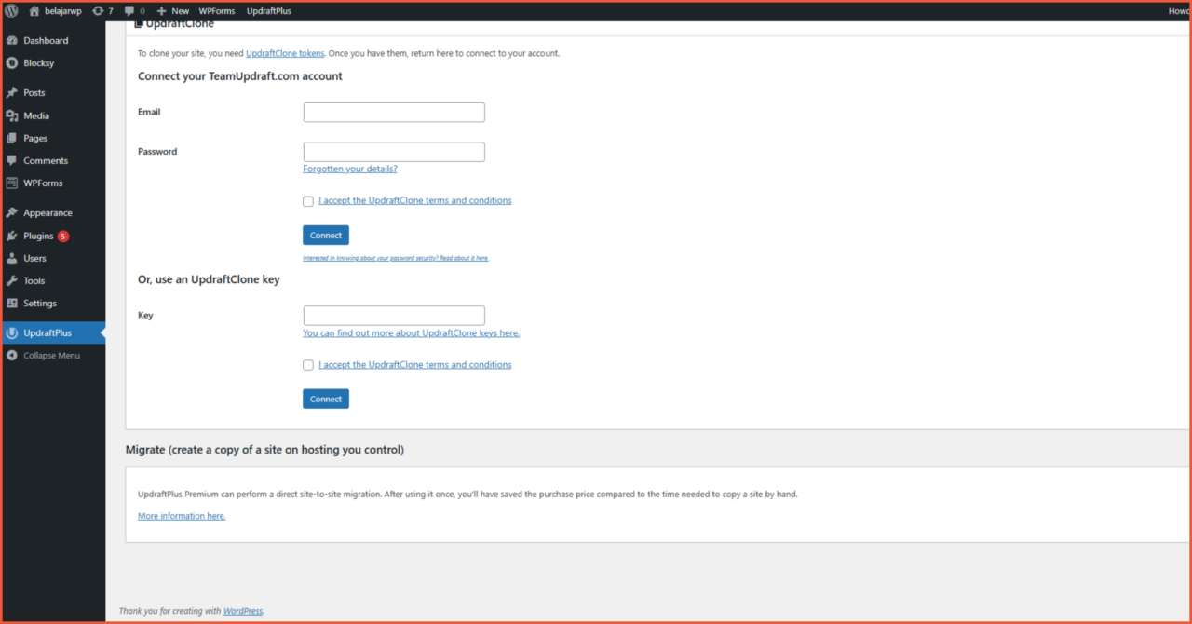Image resolution: width=1192 pixels, height=624 pixels.
Task: Open Posts label in sidebar menu
Action: [x=34, y=93]
